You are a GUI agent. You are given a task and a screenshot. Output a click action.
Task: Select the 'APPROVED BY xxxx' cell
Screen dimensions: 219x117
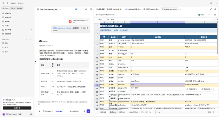201,85
